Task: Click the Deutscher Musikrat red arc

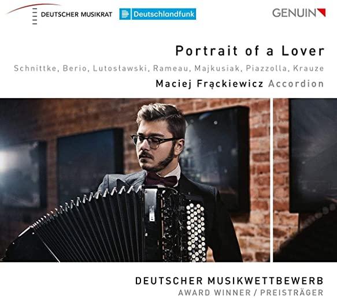Action: [34, 8]
